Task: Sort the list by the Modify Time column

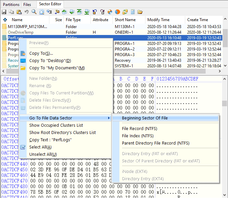Action: click(159, 20)
